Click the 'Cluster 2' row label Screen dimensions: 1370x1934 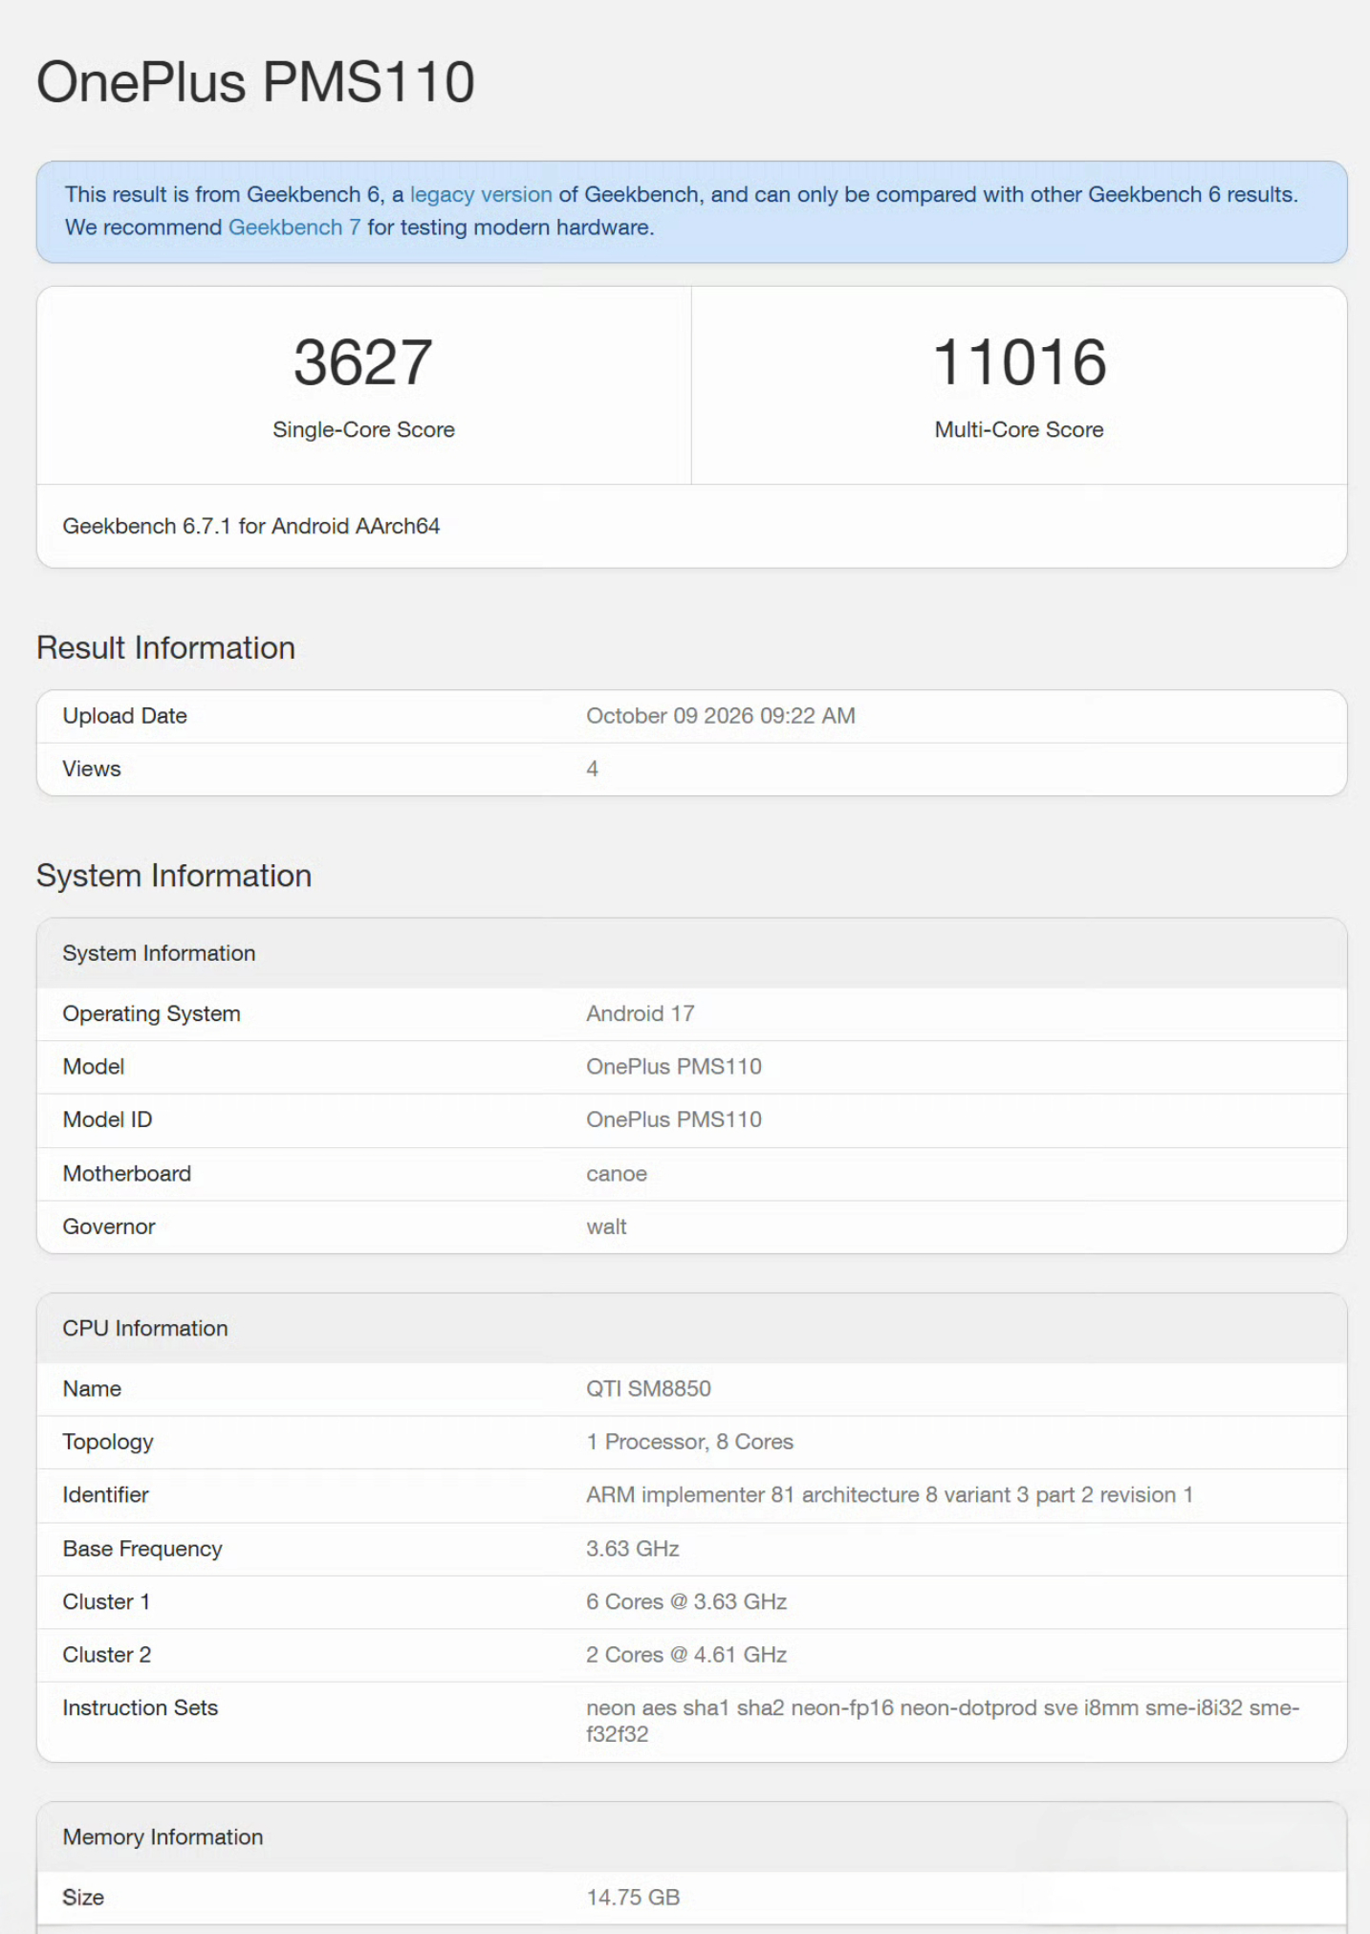(x=107, y=1655)
